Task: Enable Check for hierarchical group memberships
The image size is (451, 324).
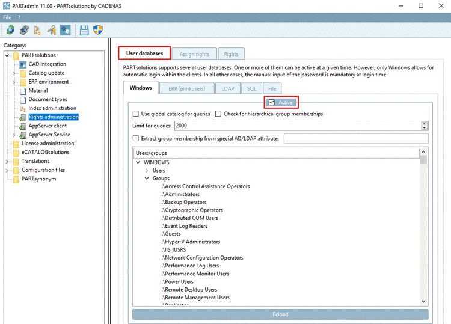Action: [218, 114]
